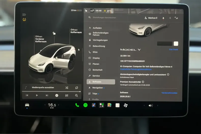Tap the 16.5 temperature display

pos(52,105)
